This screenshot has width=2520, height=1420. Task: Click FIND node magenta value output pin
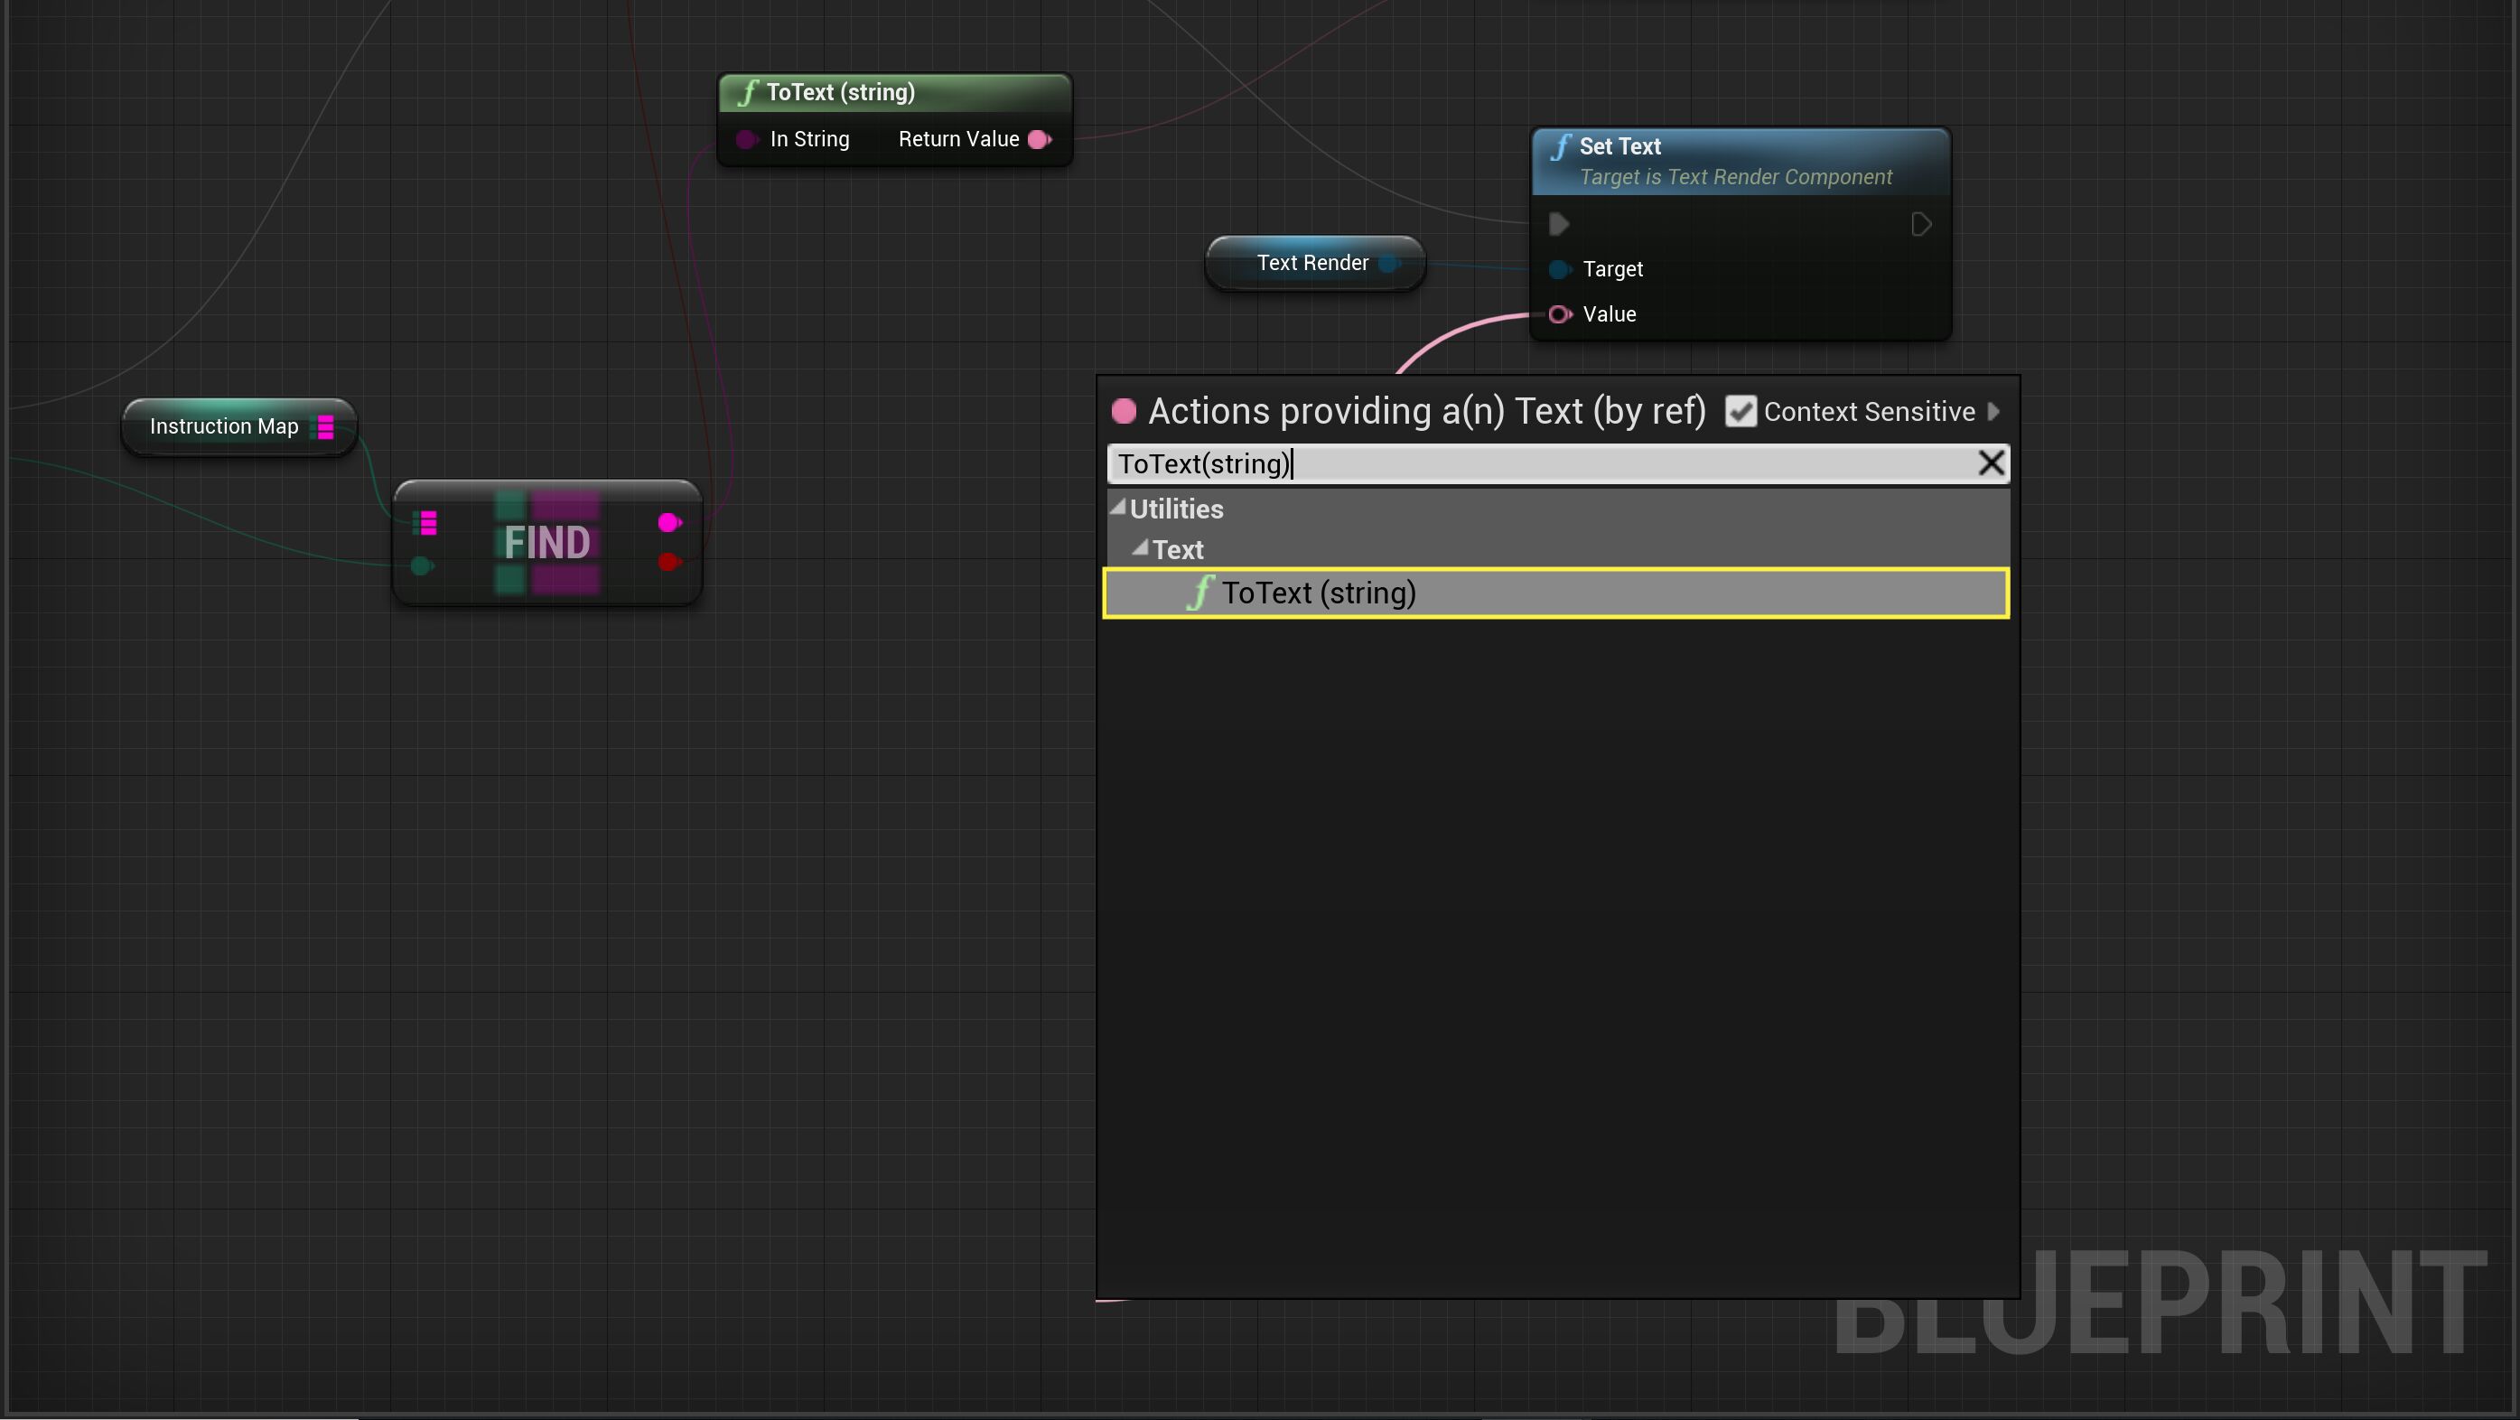[669, 523]
